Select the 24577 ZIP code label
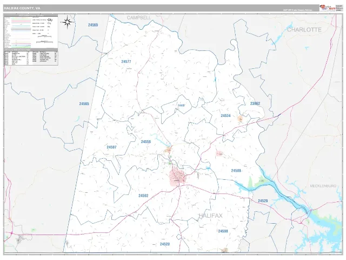This screenshot has width=346, height=260. (126, 62)
